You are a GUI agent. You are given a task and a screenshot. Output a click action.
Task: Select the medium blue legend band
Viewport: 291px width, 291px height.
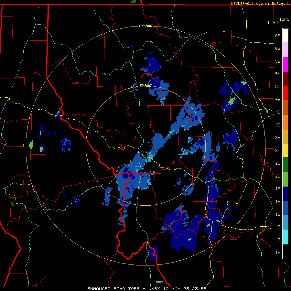[286, 208]
